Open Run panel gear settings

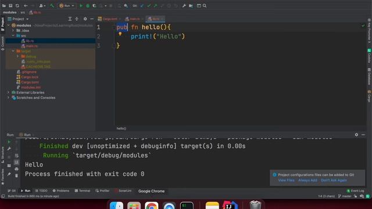[x=356, y=135]
